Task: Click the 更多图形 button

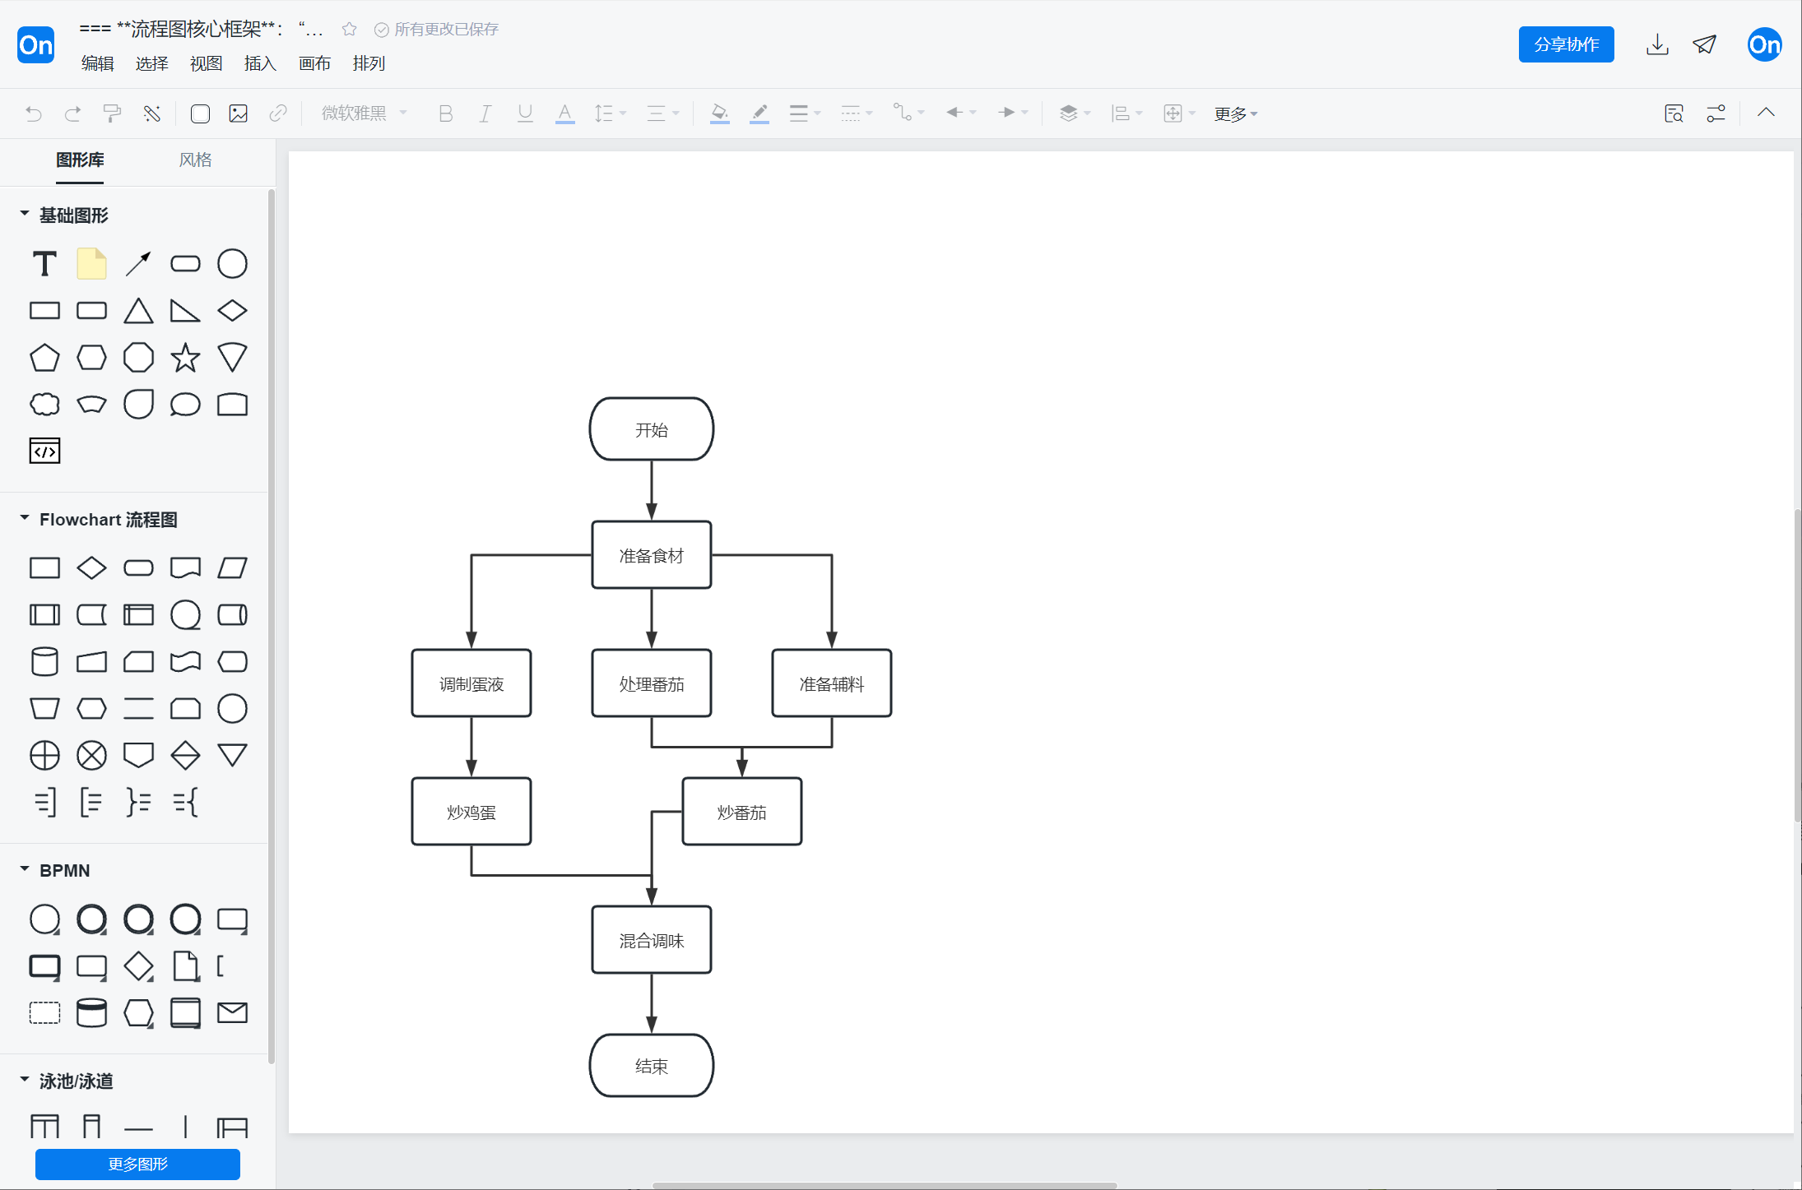Action: 137,1164
